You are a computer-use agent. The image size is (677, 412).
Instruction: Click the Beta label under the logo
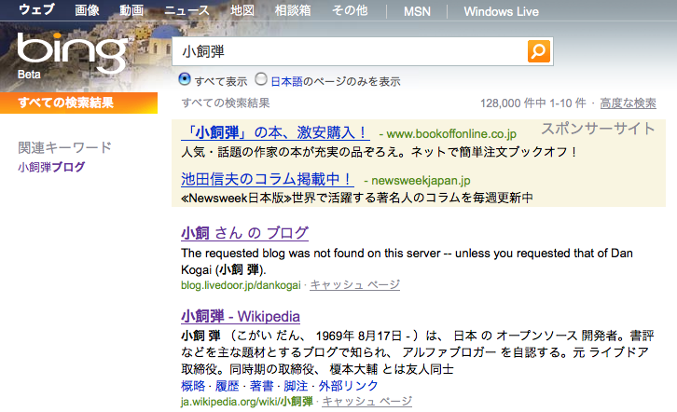pyautogui.click(x=29, y=75)
